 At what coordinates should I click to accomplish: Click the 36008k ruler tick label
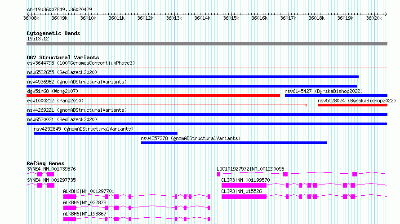(31, 18)
